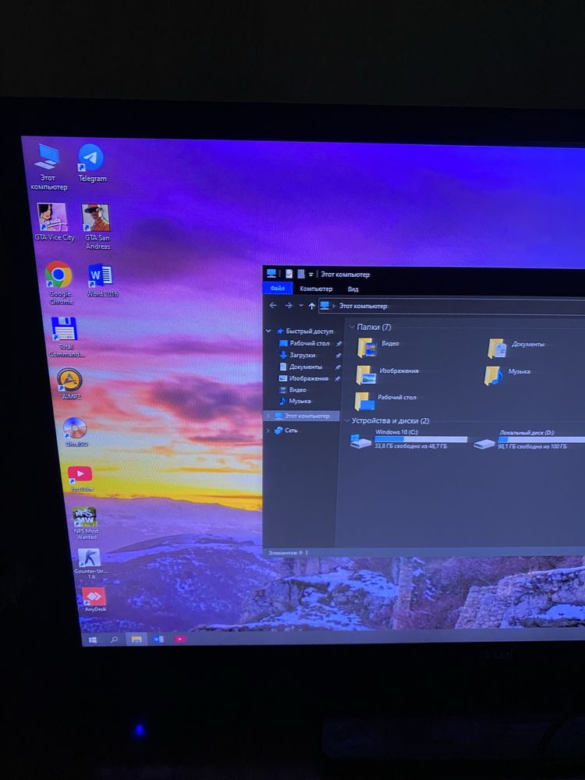Image resolution: width=585 pixels, height=780 pixels.
Task: Click the Windows 10 (C:) capacity bar
Action: [421, 439]
